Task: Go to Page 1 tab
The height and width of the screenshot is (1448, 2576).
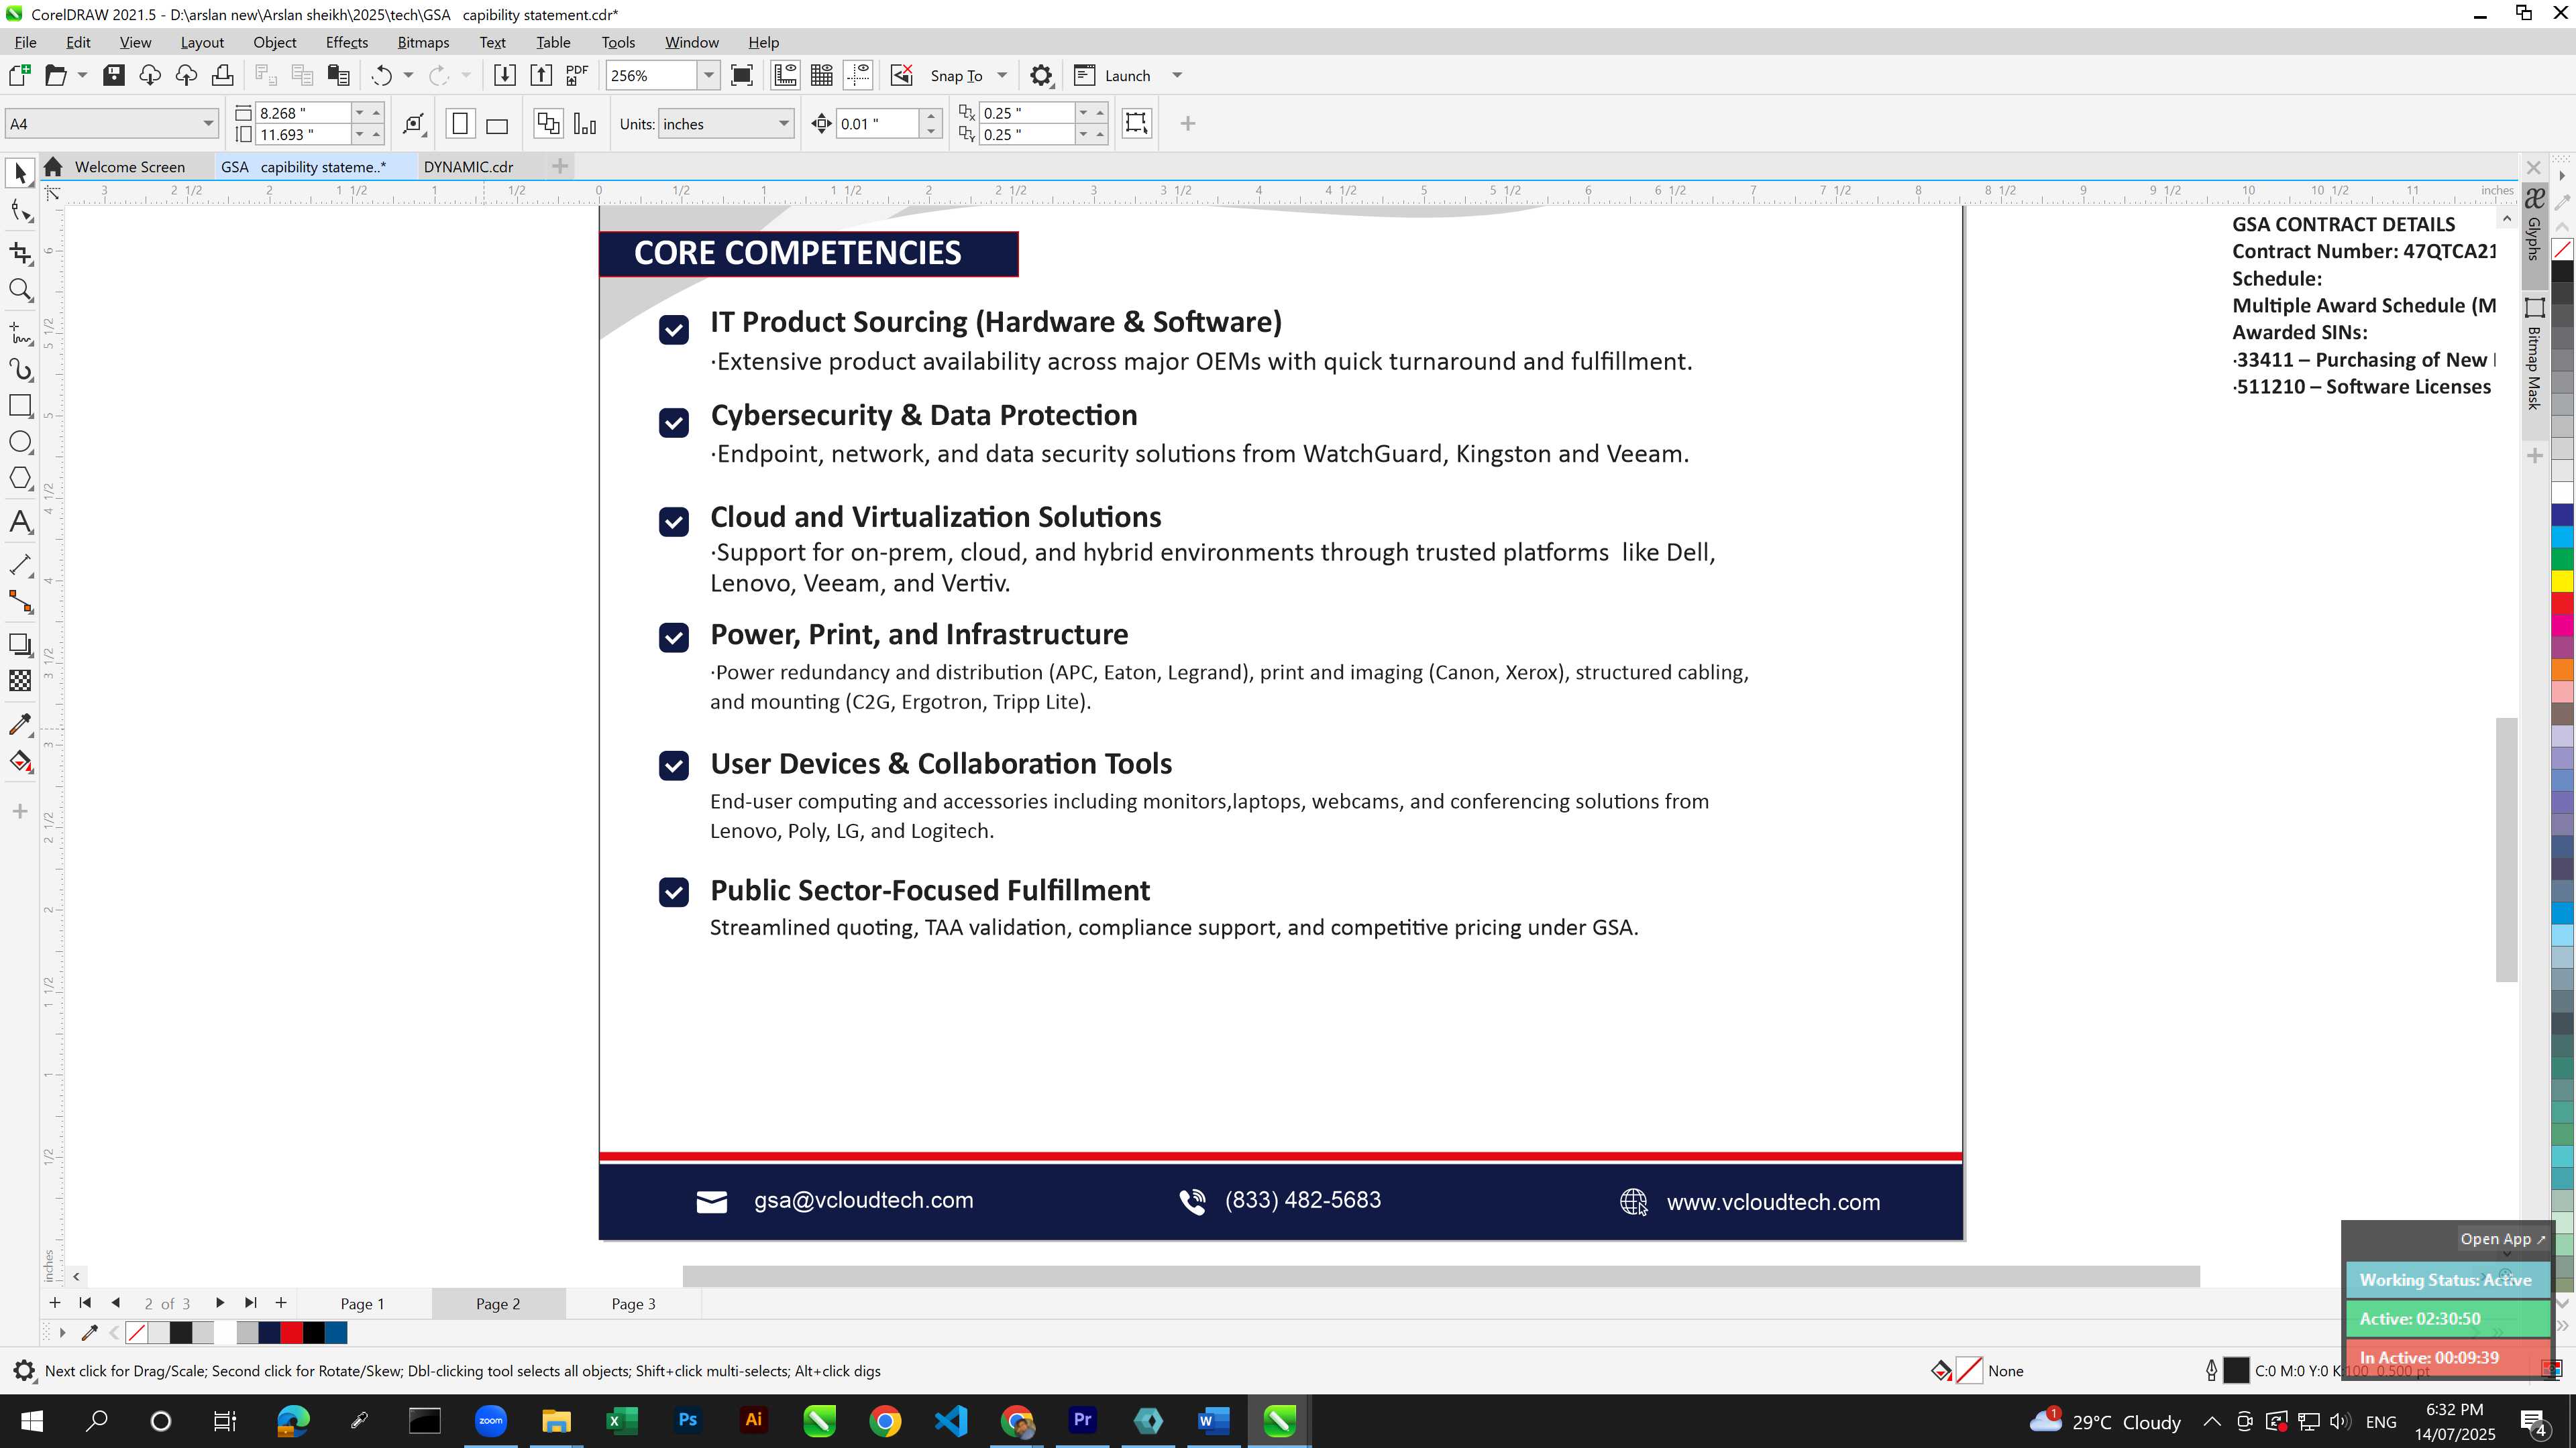Action: tap(362, 1304)
